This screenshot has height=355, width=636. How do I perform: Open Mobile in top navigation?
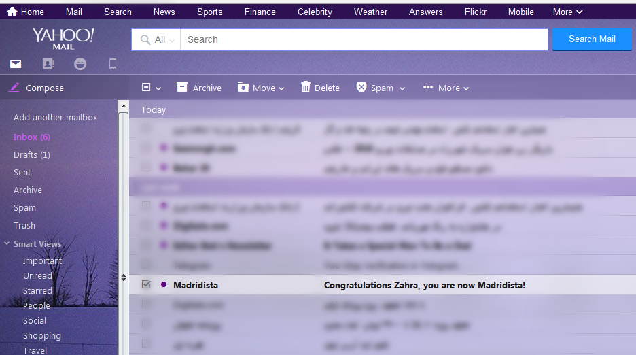tap(520, 12)
